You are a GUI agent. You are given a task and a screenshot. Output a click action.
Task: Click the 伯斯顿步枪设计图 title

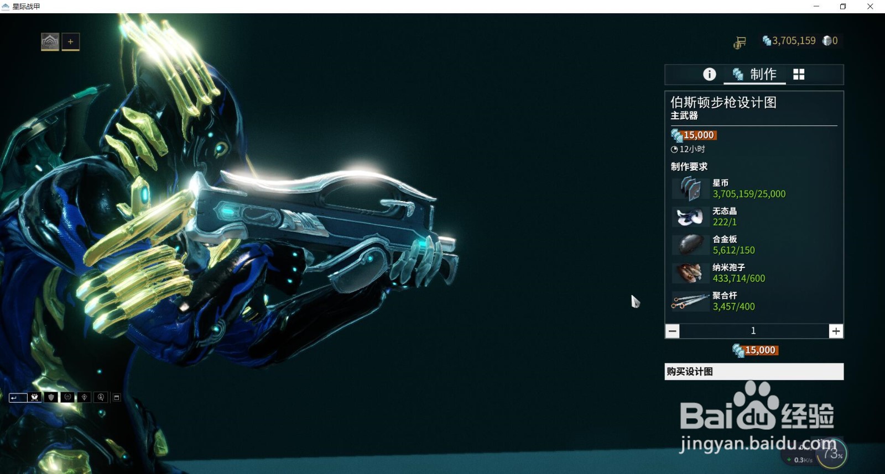[x=723, y=102]
